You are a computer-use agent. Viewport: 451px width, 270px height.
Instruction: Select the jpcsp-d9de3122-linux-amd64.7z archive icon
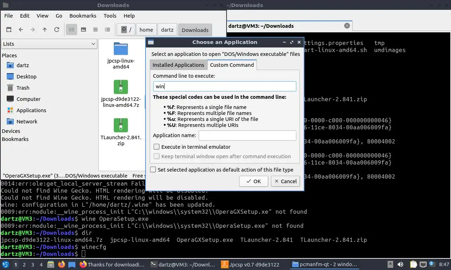tap(121, 87)
